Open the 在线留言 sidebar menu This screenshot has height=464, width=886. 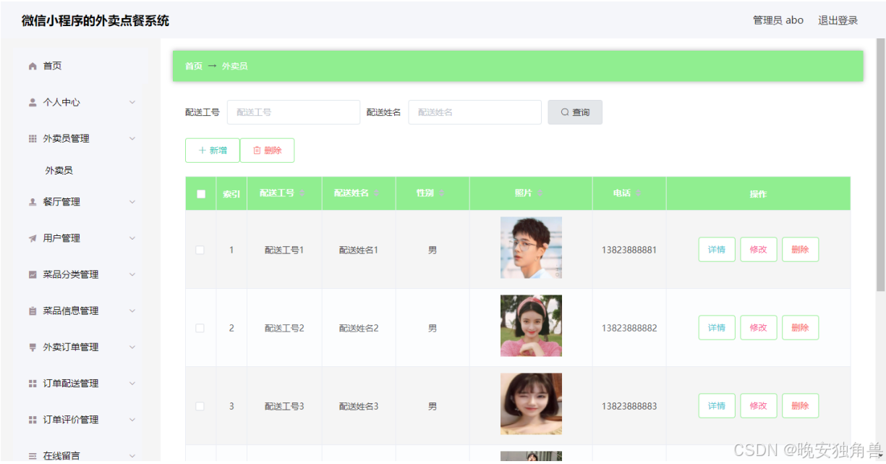[x=80, y=455]
